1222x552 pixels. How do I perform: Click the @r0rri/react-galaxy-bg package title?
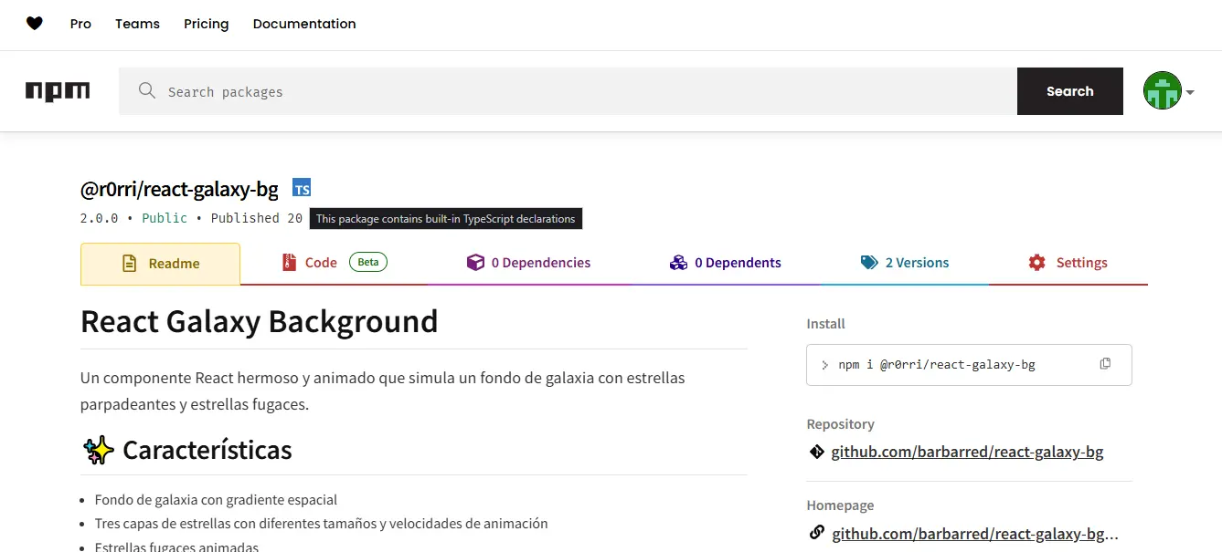179,190
